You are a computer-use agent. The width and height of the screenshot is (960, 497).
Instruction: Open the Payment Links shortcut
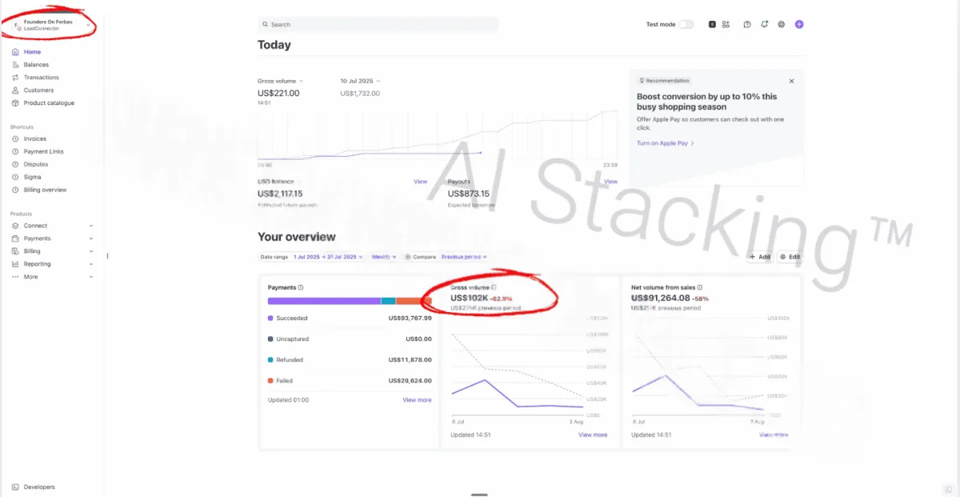[x=43, y=151]
